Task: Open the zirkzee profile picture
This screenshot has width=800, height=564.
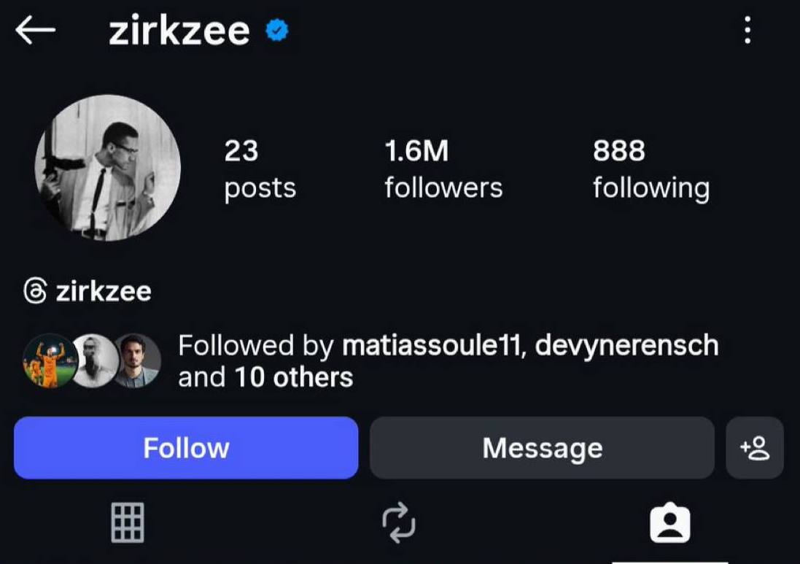Action: coord(107,167)
